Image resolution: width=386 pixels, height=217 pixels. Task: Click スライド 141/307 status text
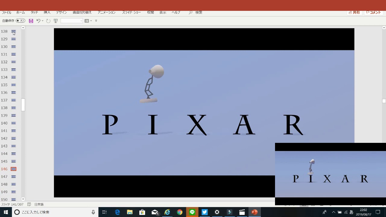(x=12, y=204)
